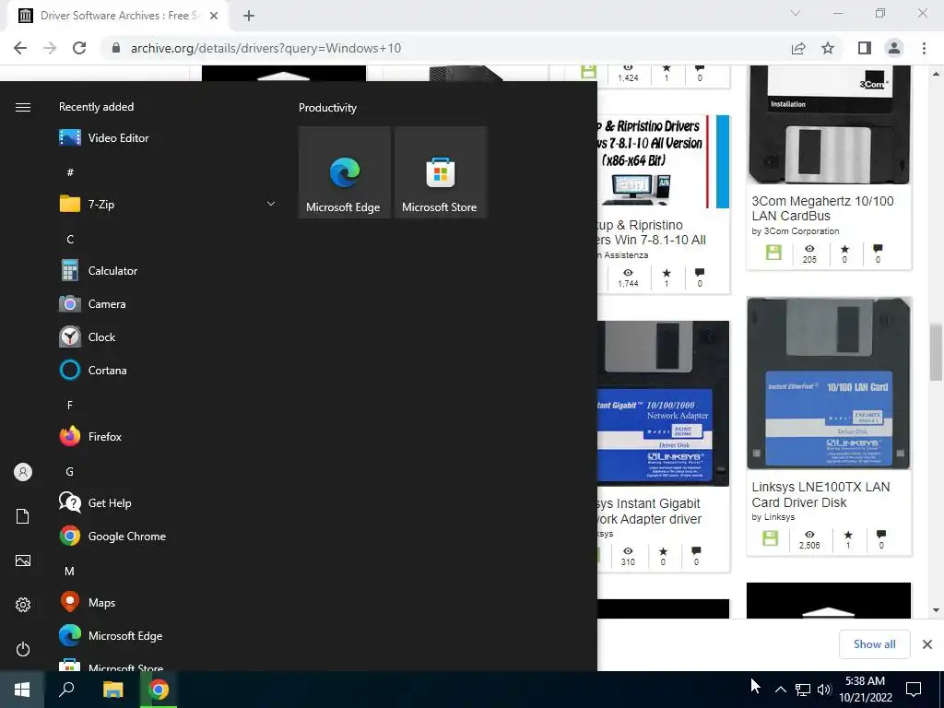The height and width of the screenshot is (708, 944).
Task: Open Video Editor from Recently added
Action: click(x=169, y=138)
